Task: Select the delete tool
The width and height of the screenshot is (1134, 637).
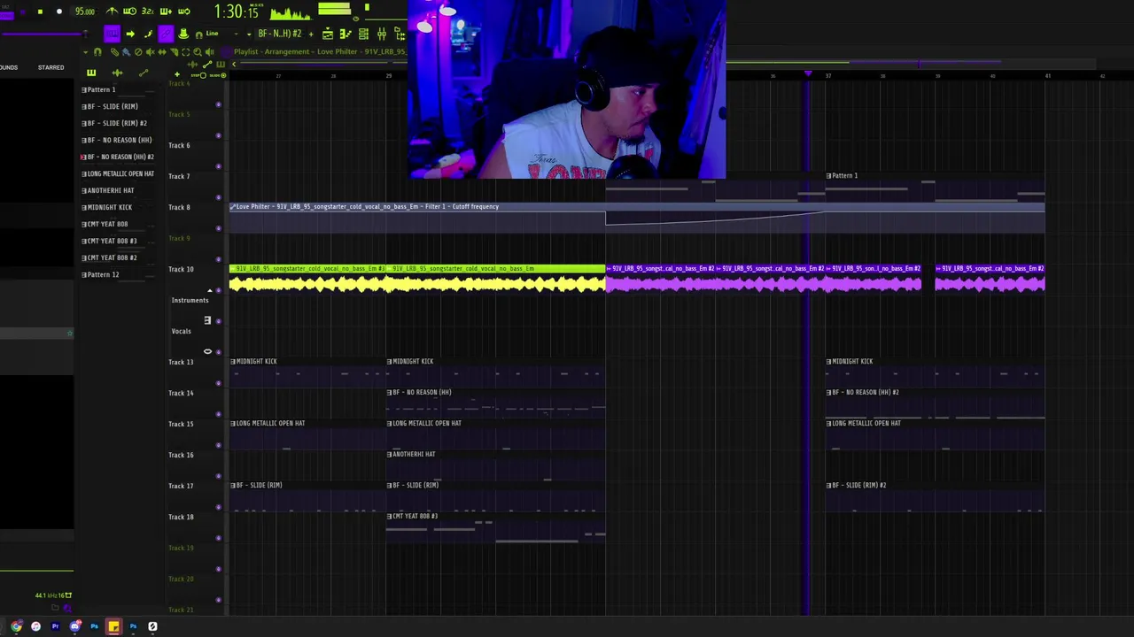Action: (x=138, y=51)
